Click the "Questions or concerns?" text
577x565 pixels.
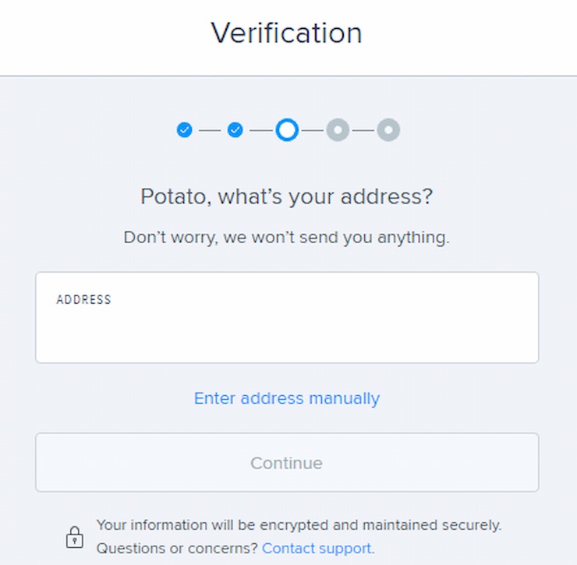coord(177,549)
